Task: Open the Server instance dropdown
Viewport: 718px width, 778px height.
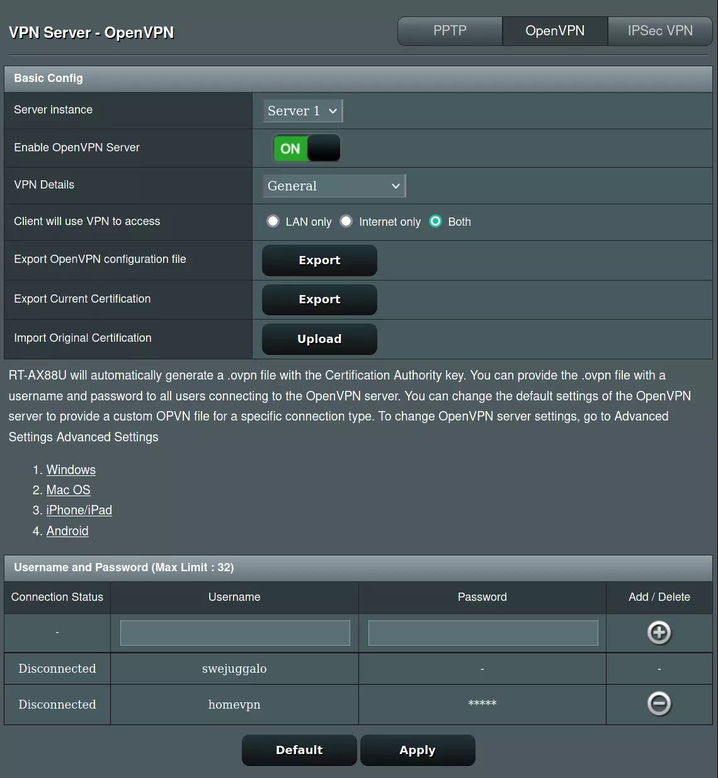Action: click(302, 111)
